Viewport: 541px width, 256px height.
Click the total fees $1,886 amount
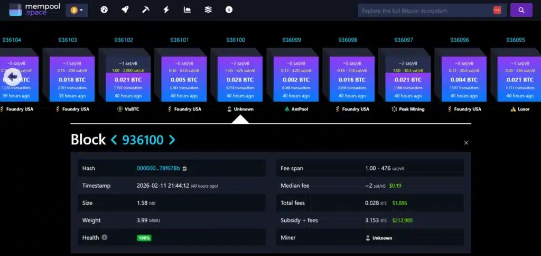point(399,203)
